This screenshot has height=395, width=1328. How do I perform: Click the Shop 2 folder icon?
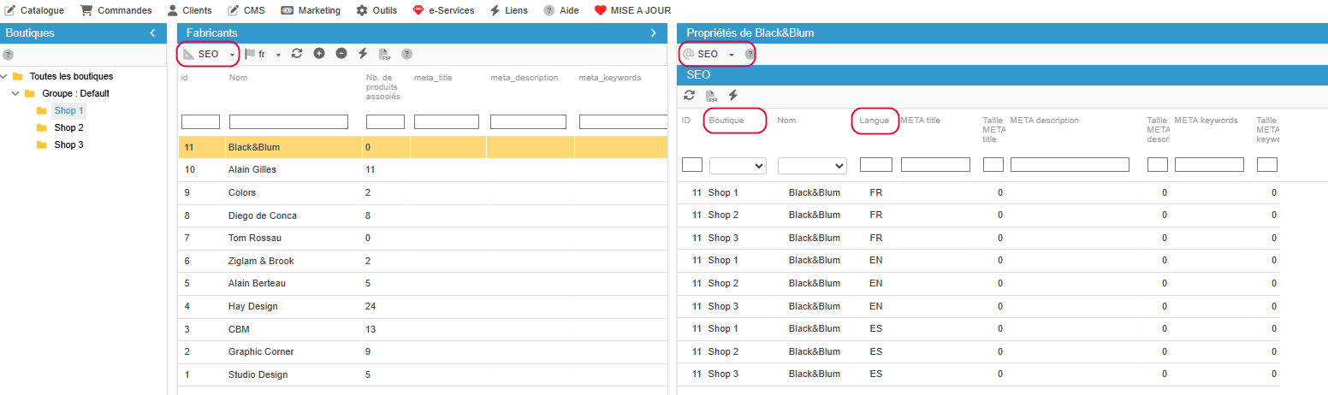click(x=42, y=127)
